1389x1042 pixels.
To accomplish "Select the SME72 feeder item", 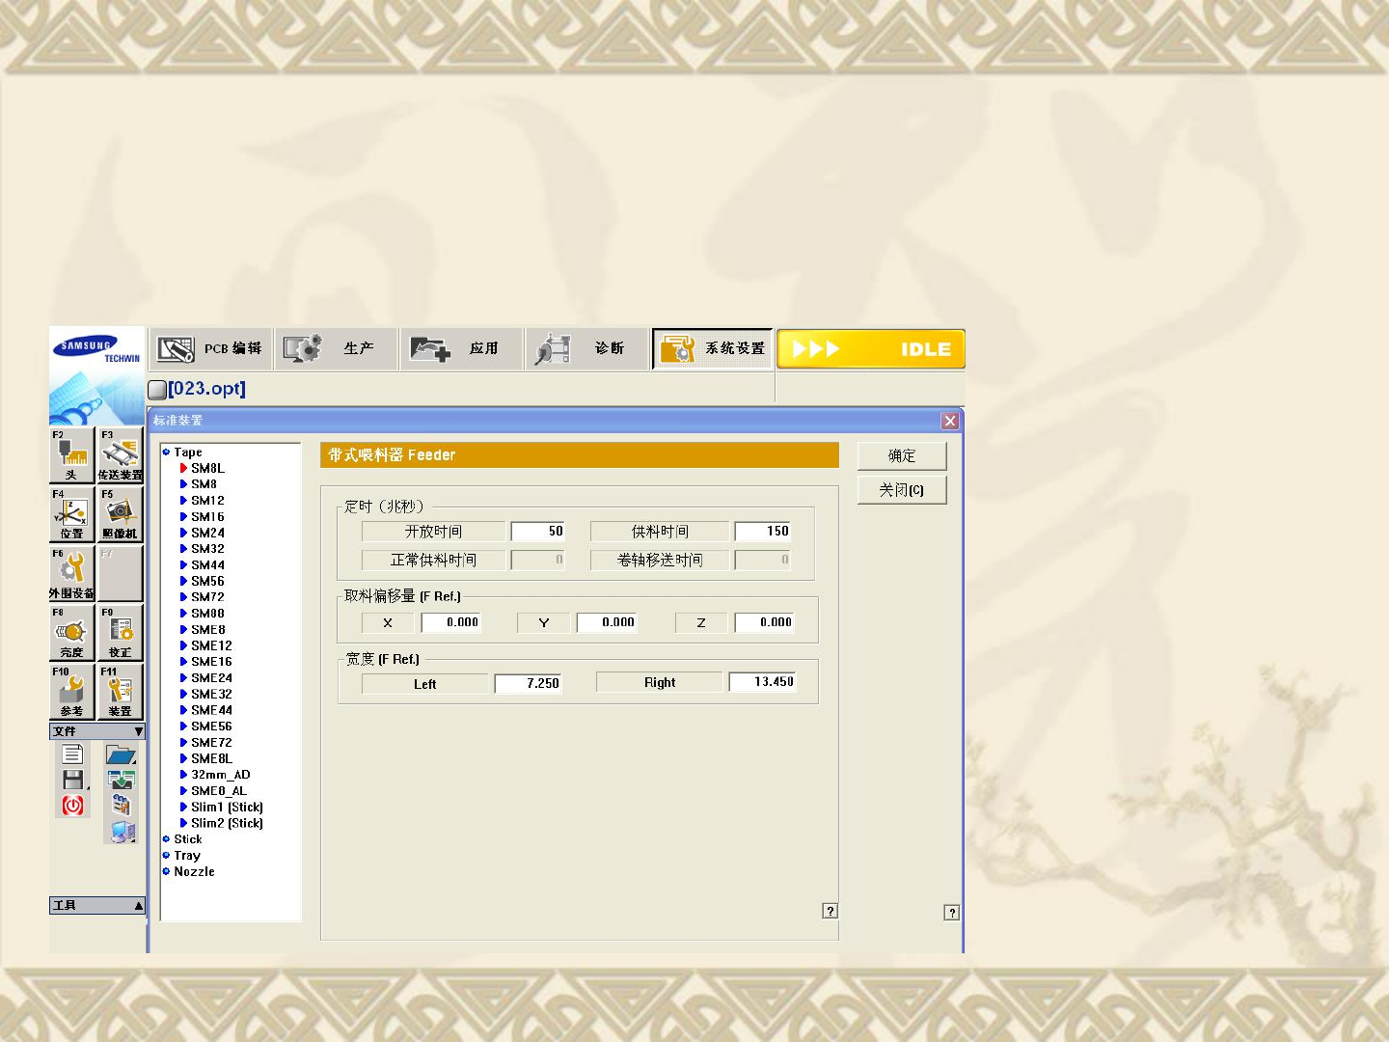I will click(x=211, y=743).
